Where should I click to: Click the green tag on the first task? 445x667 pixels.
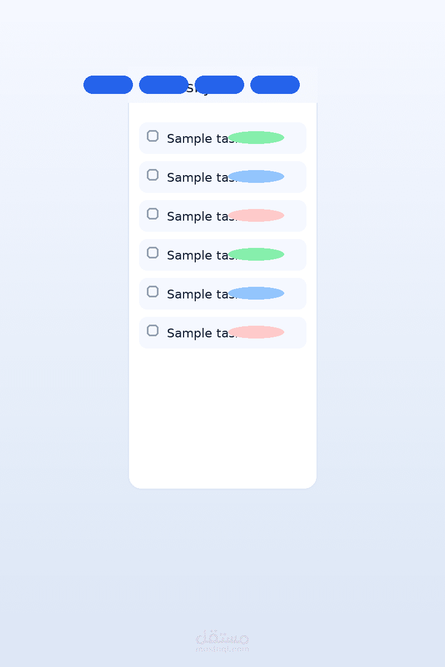[x=256, y=138]
